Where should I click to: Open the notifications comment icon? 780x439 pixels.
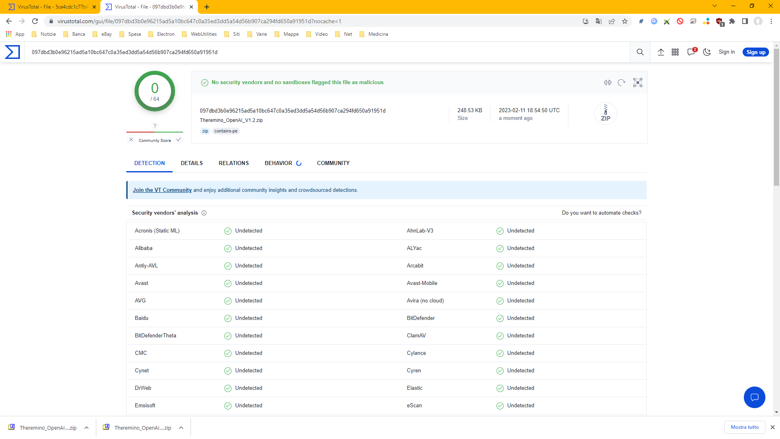(x=691, y=52)
